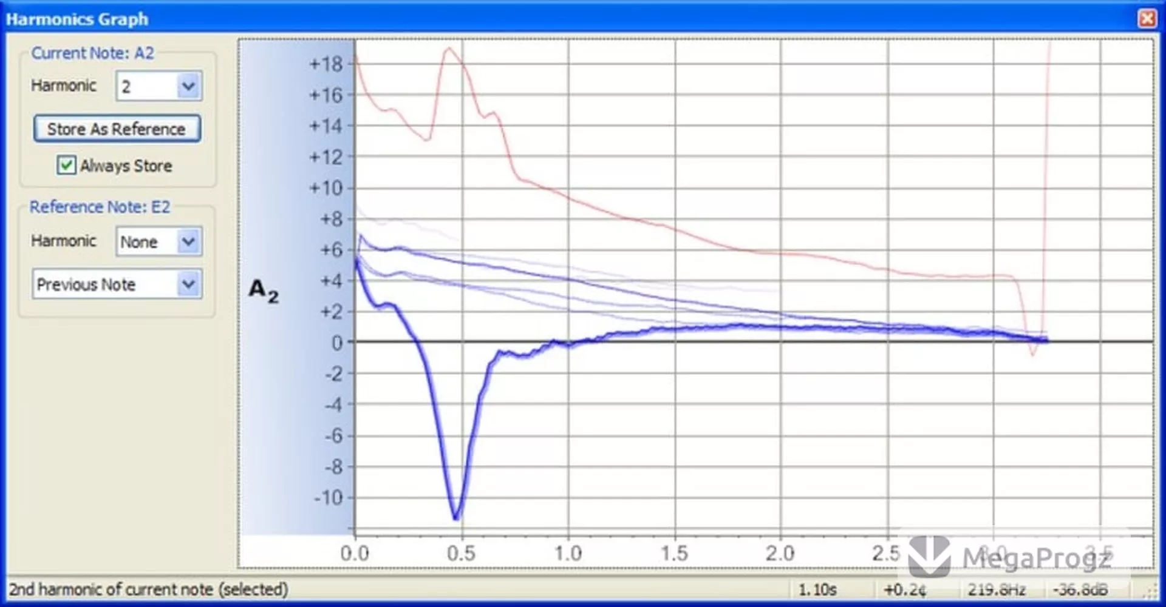The height and width of the screenshot is (607, 1166).
Task: Click the 1.10s time value in status bar
Action: click(x=817, y=589)
